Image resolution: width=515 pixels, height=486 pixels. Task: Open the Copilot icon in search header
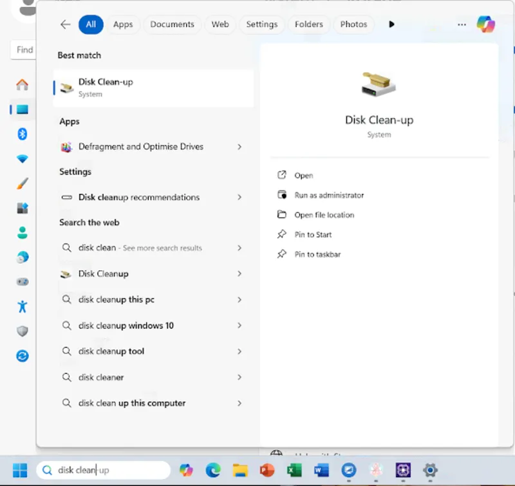point(485,24)
